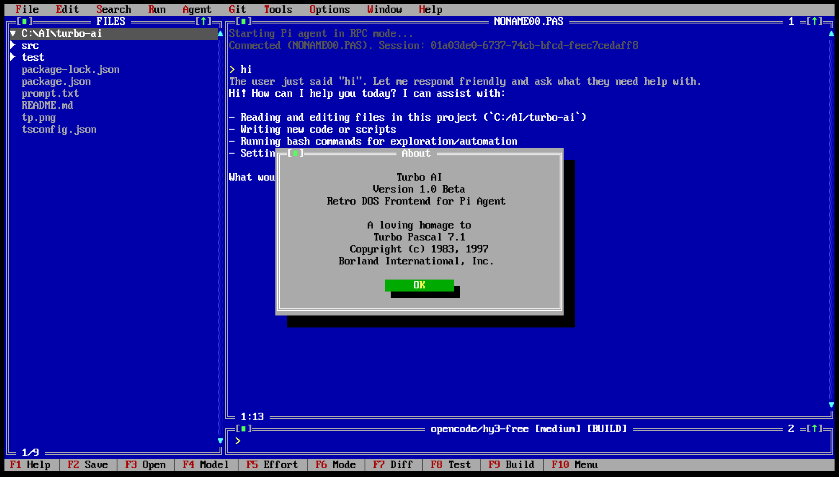Viewport: 839px width, 477px height.
Task: Focus the agent prompt input line
Action: tap(528, 441)
